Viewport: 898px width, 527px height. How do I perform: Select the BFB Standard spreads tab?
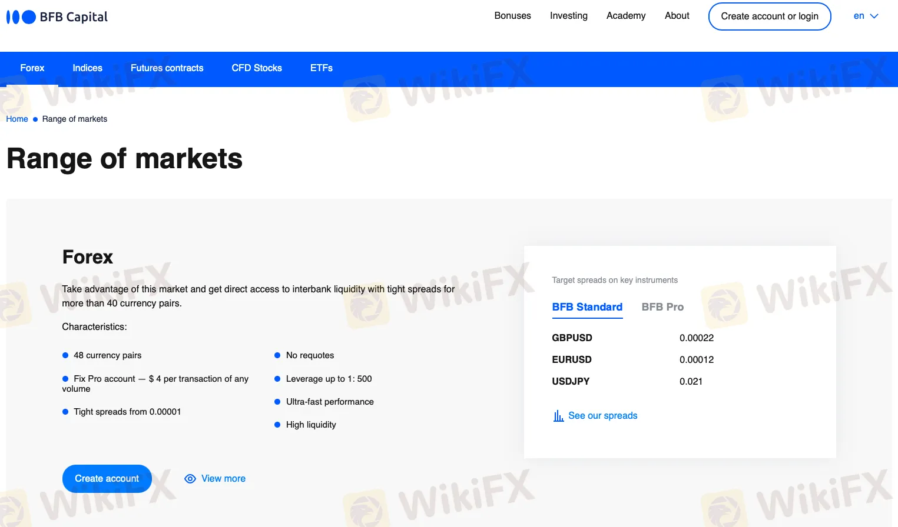point(586,306)
